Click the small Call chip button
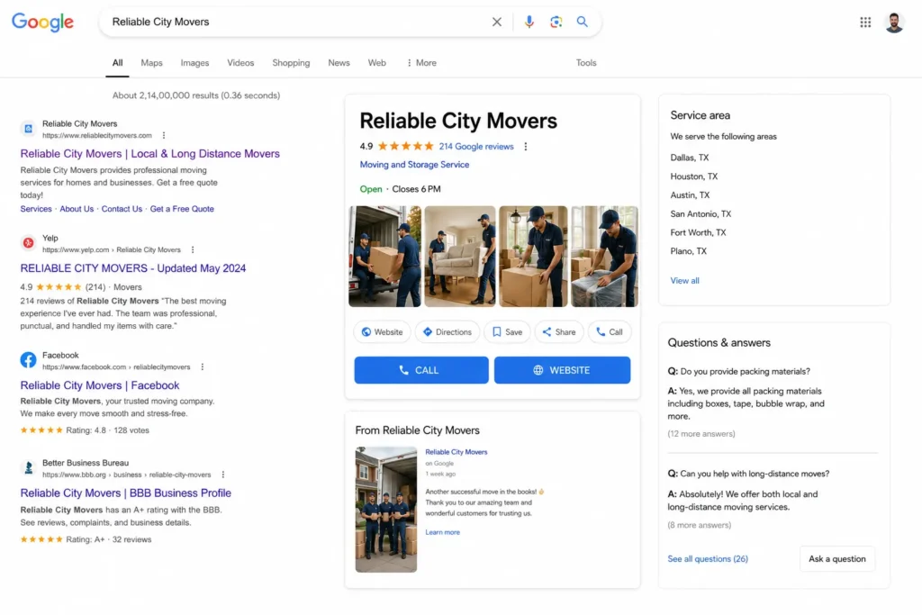Viewport: 922px width, 615px height. 610,332
